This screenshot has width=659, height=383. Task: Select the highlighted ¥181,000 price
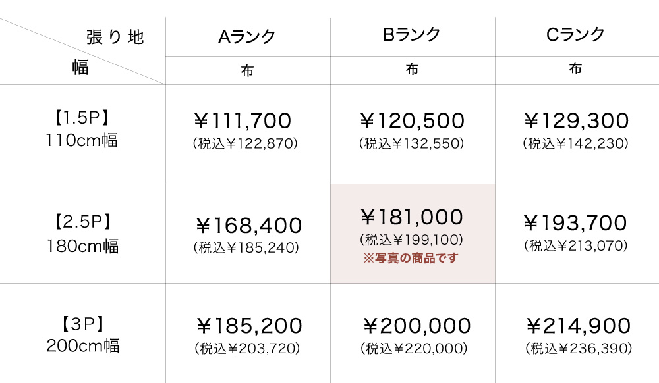(x=412, y=217)
